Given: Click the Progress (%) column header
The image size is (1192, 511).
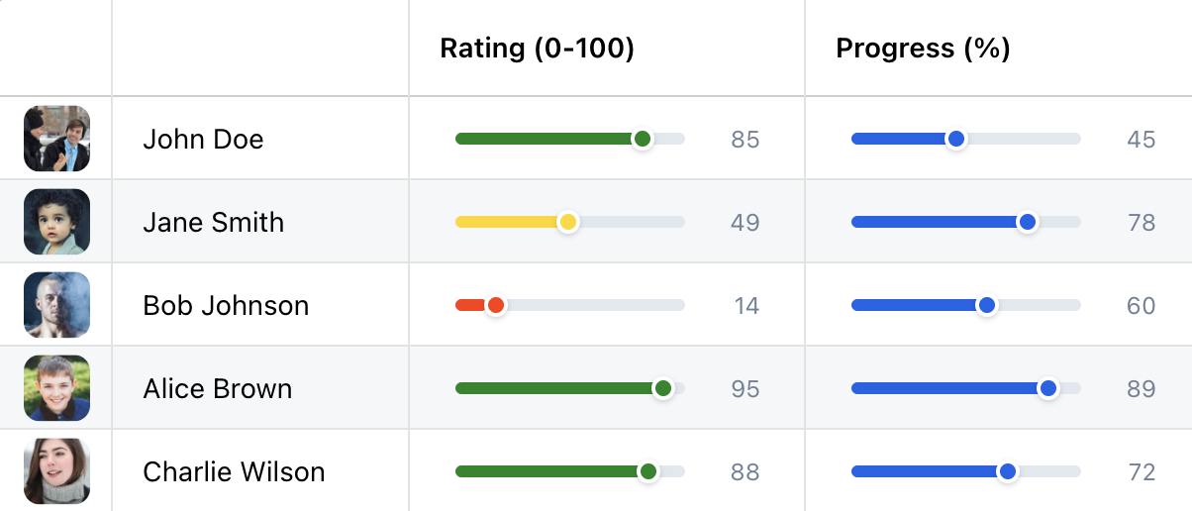Looking at the screenshot, I should [923, 49].
